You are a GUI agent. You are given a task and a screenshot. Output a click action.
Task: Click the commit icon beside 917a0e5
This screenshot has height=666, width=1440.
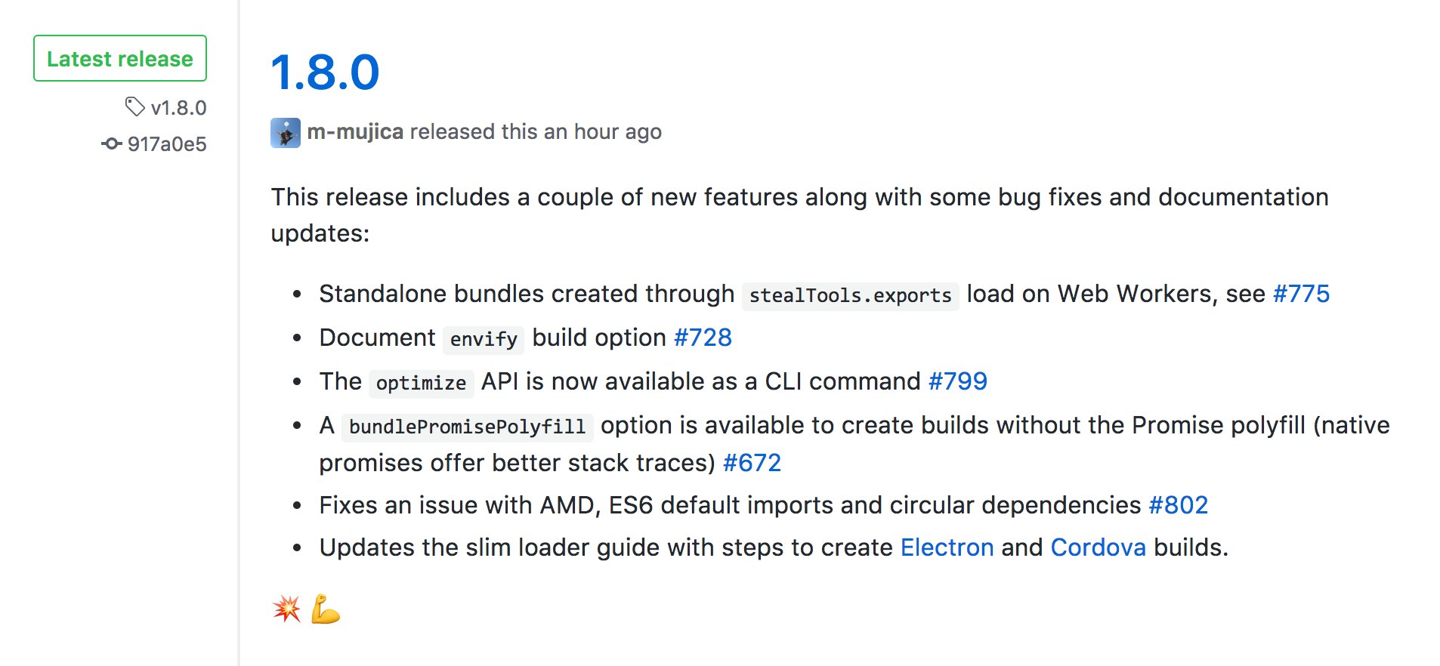[111, 143]
